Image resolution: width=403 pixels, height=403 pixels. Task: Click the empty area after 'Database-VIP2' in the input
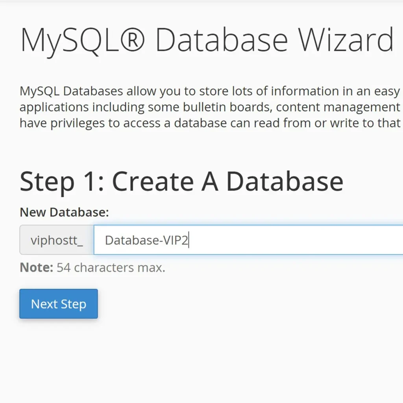296,240
